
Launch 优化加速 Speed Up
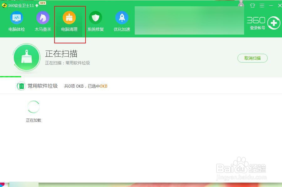(122, 21)
